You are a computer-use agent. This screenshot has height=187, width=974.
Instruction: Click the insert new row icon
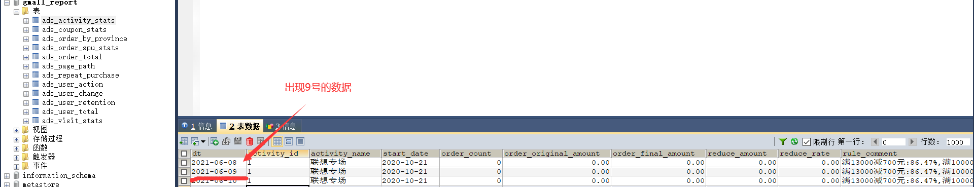click(215, 141)
